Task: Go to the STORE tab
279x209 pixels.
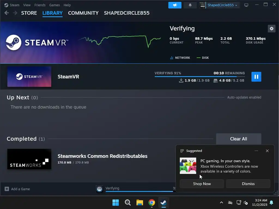Action: [29, 13]
